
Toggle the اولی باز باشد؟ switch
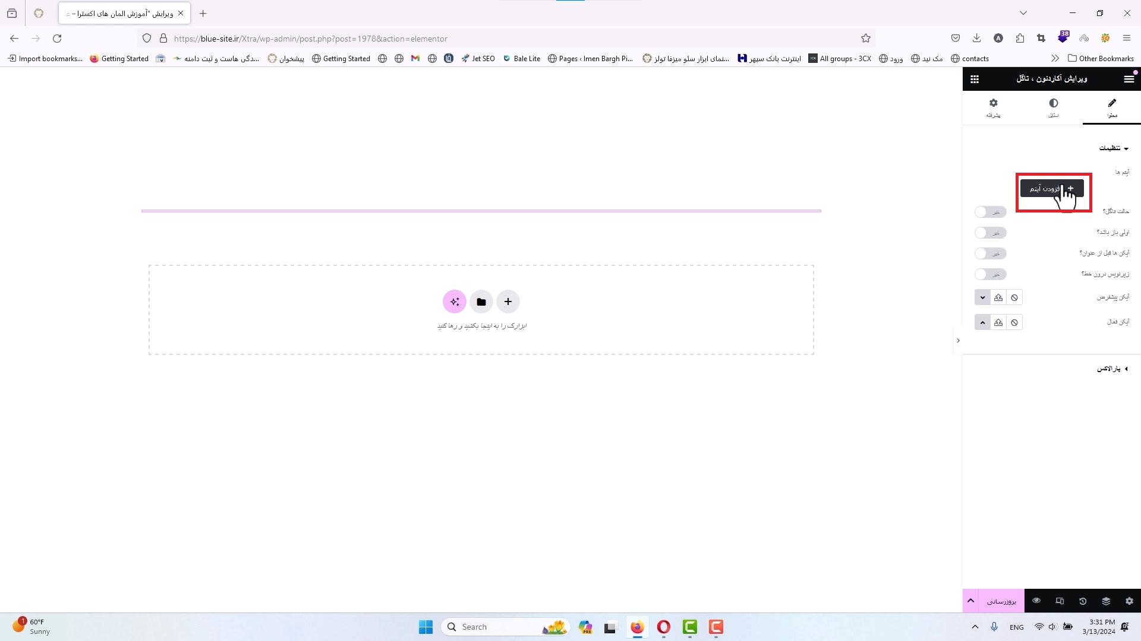991,233
